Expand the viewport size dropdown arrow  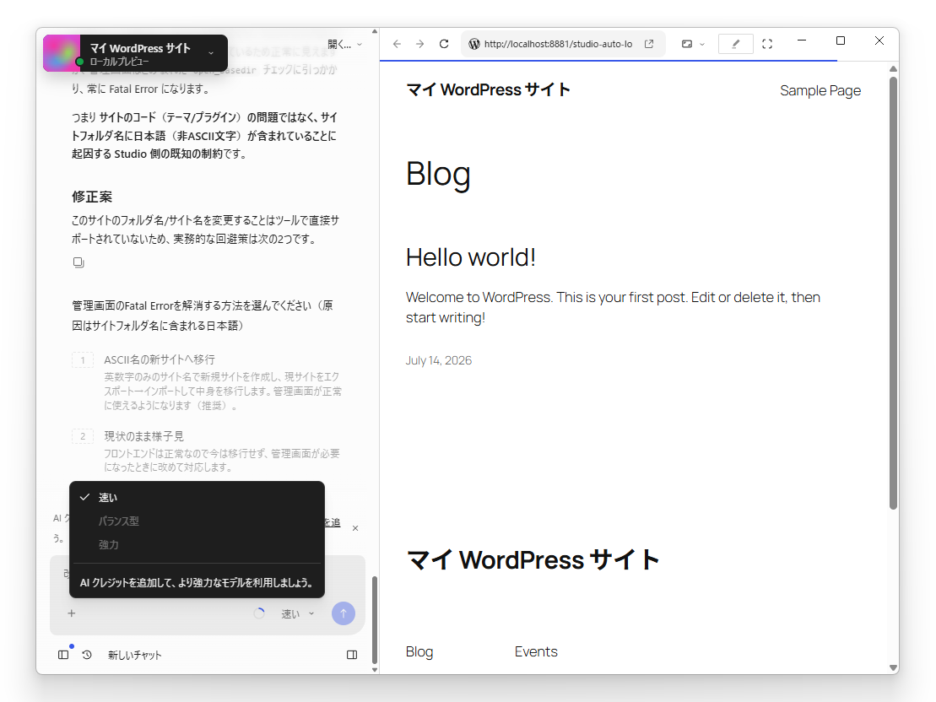click(702, 45)
